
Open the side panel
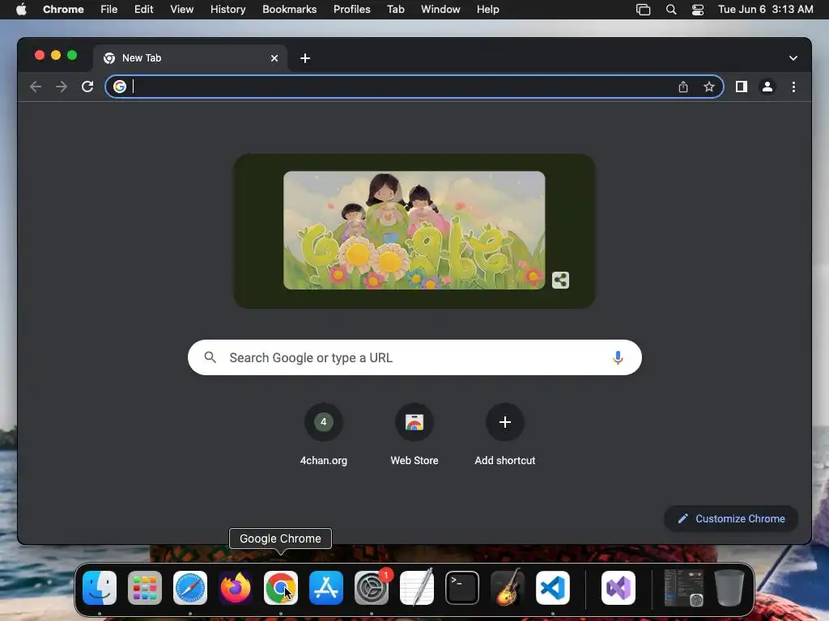[742, 87]
